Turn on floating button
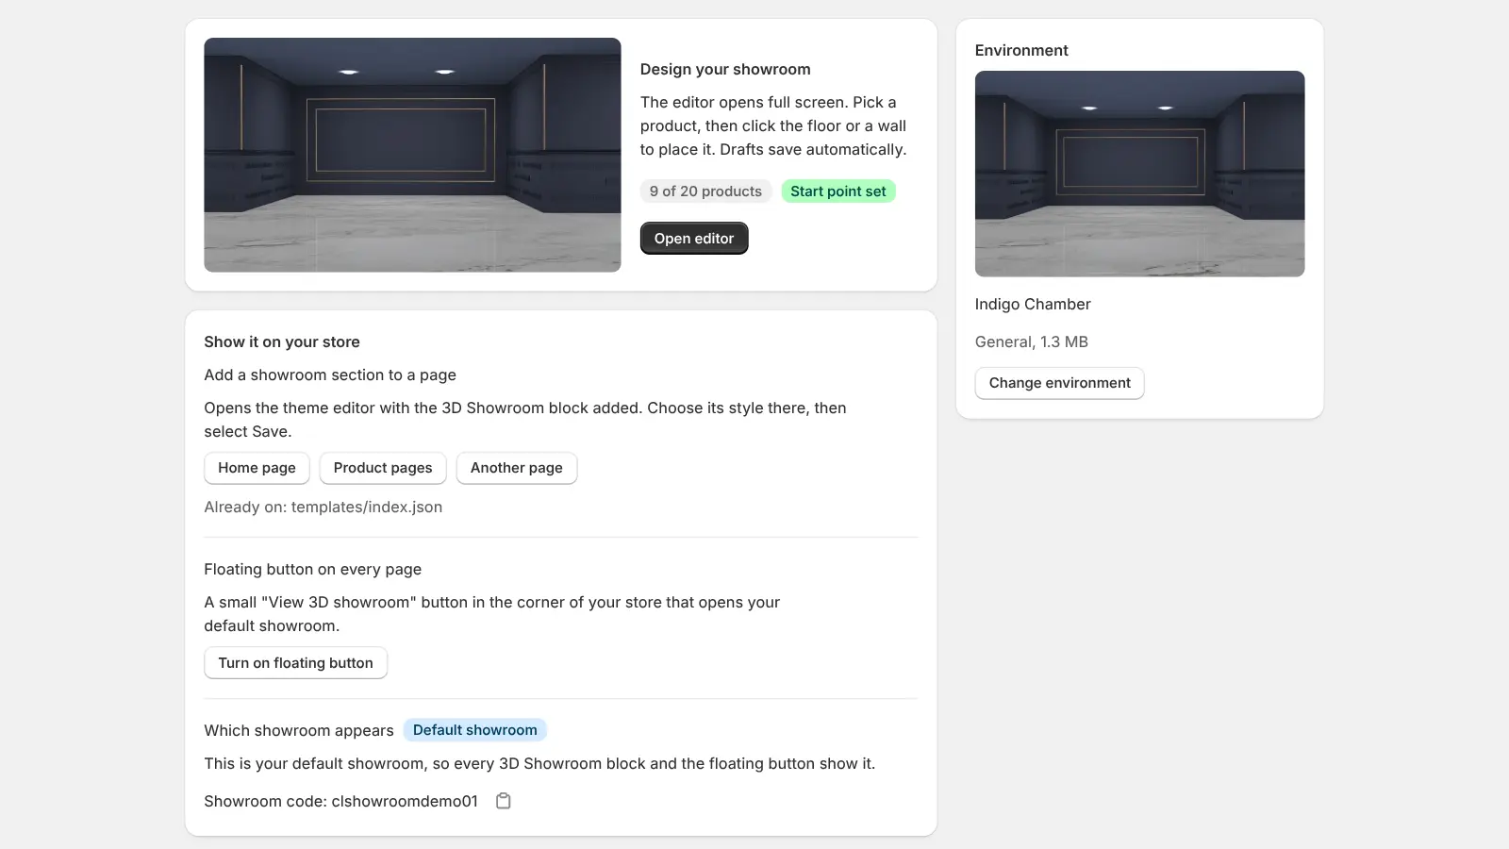This screenshot has width=1509, height=849. click(x=295, y=663)
